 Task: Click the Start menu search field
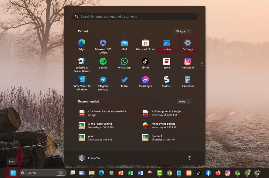click(135, 16)
